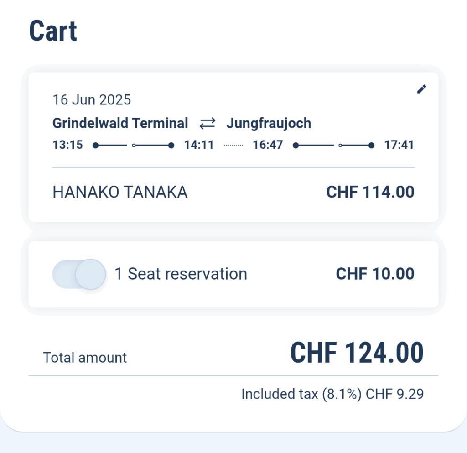The width and height of the screenshot is (467, 453).
Task: Click passenger name HANAKO TANAKA
Action: 120,192
